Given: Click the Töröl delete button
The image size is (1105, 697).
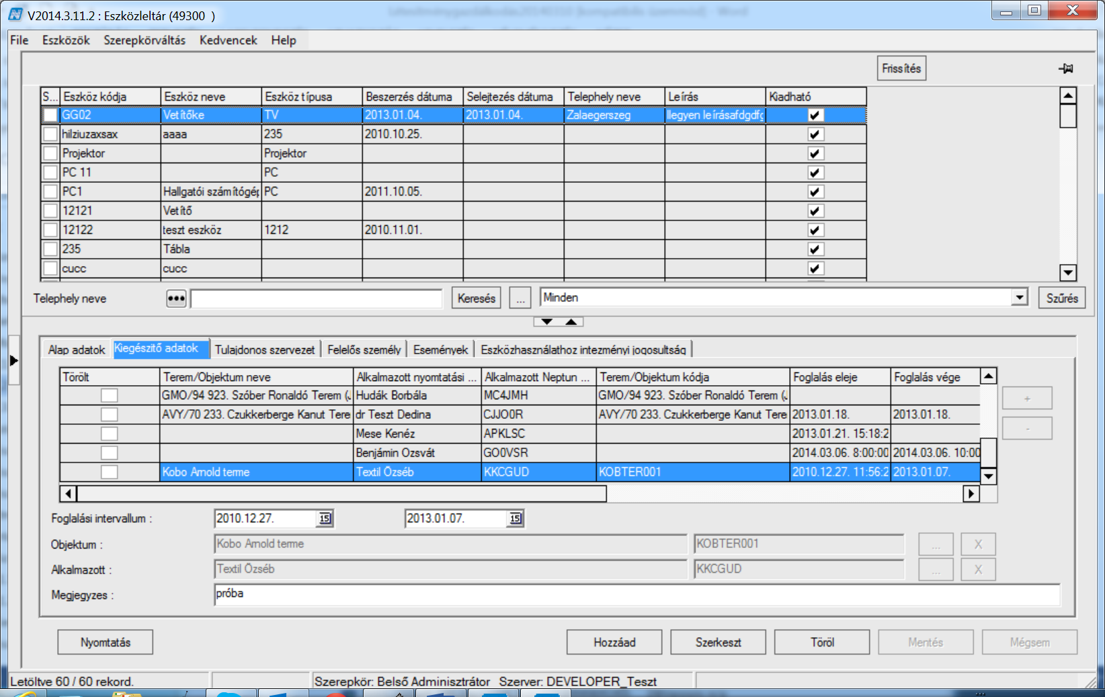Looking at the screenshot, I should tap(822, 642).
